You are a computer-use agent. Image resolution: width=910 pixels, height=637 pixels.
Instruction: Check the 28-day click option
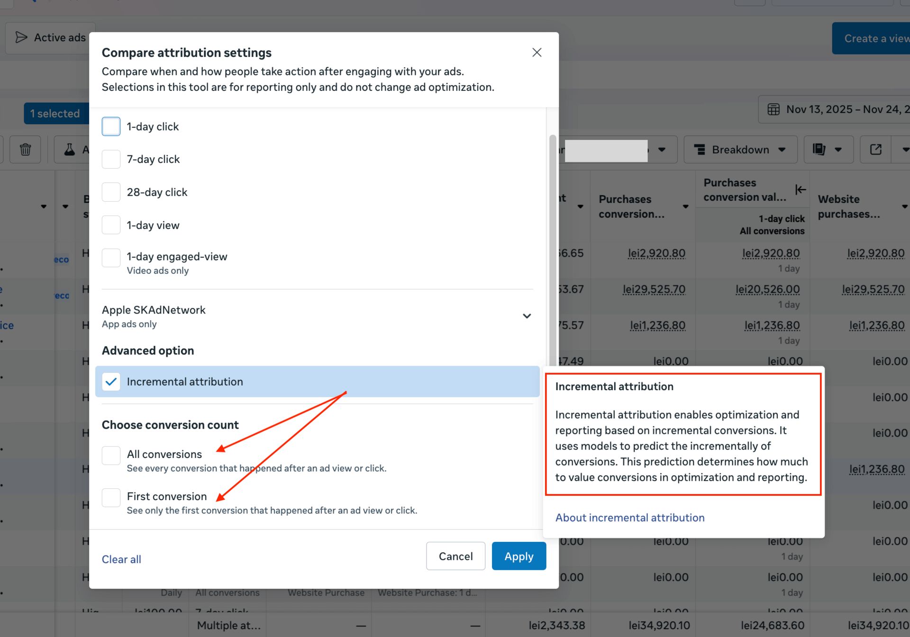click(111, 192)
